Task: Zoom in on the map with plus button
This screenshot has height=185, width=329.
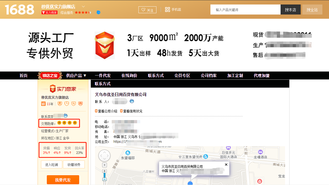Action: click(x=105, y=171)
